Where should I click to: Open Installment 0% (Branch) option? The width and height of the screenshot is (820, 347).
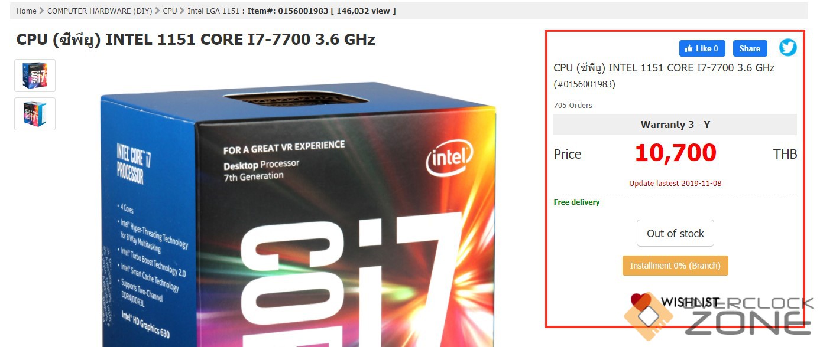pos(675,266)
